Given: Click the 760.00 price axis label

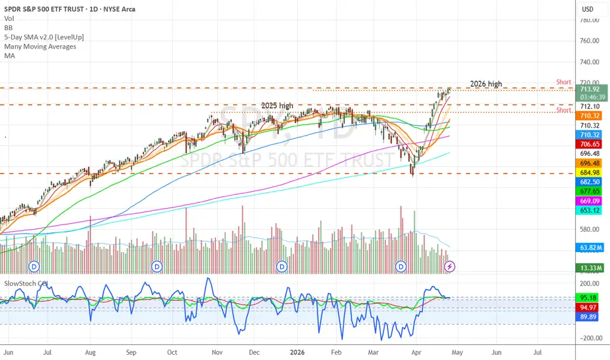Looking at the screenshot, I should coord(589,41).
